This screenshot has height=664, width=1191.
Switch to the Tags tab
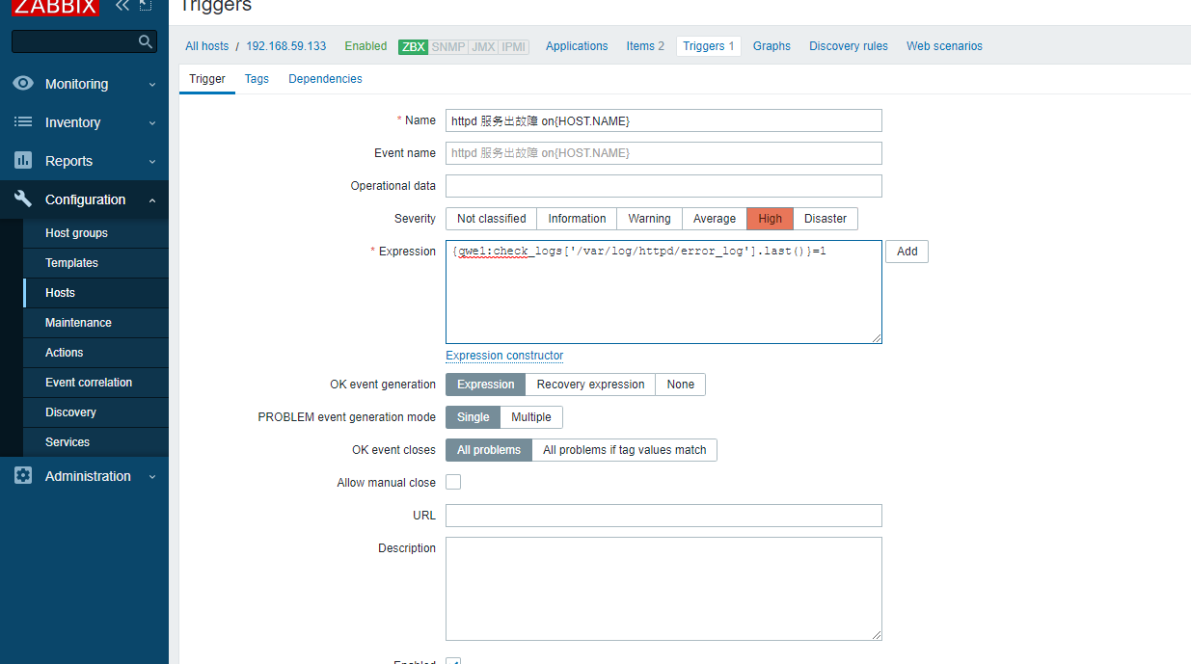tap(257, 79)
